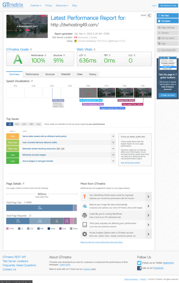Open the Pricing page link
The width and height of the screenshot is (179, 283).
point(49,6)
